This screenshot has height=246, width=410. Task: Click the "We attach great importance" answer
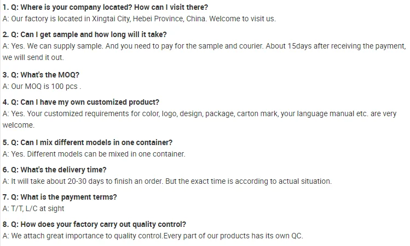153,236
